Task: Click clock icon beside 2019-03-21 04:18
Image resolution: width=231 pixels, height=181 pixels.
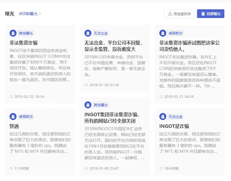Action: point(161,97)
